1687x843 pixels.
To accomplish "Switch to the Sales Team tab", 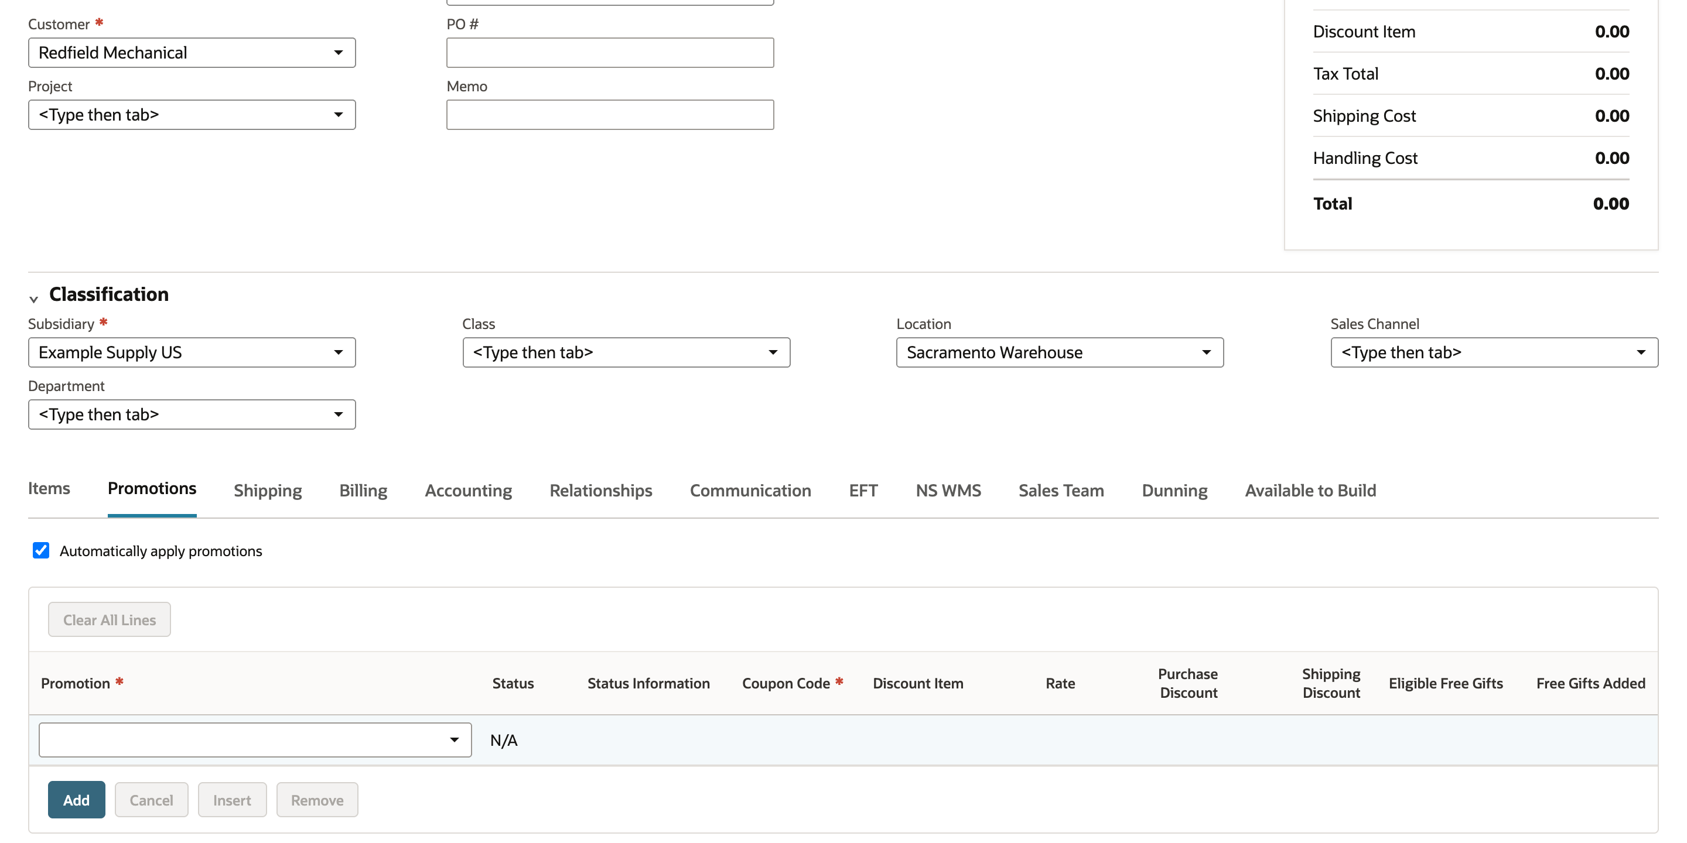I will (x=1061, y=490).
